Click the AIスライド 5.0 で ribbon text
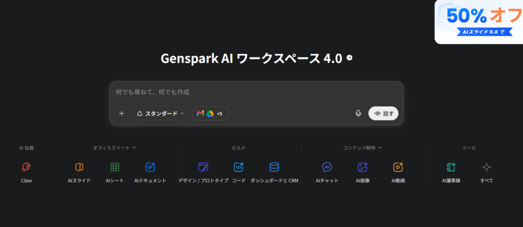This screenshot has width=523, height=227. pos(483,32)
